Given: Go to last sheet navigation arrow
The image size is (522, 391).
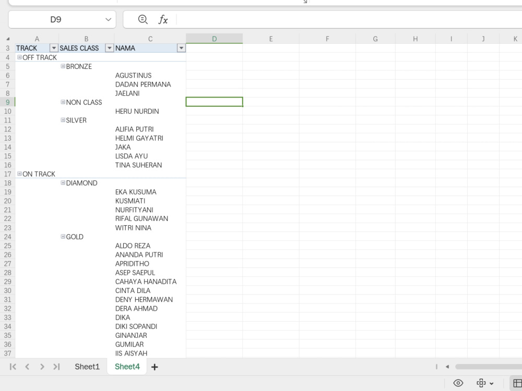Looking at the screenshot, I should click(56, 366).
